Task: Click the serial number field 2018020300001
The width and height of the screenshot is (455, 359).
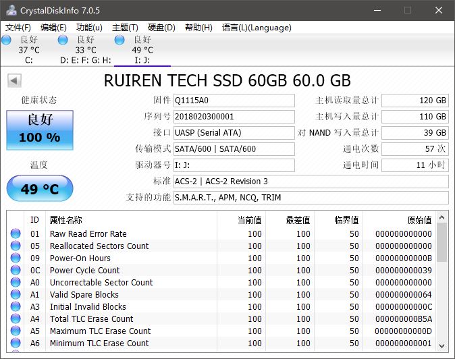Action: [x=234, y=117]
